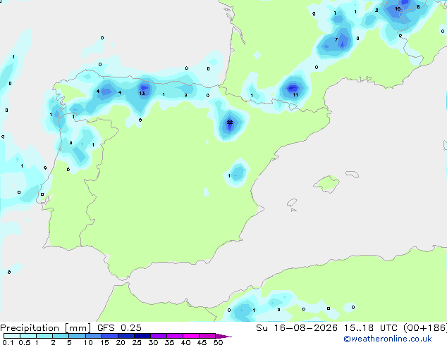Click the "22" precipitation value on map
Screen dimensions: 447x345
(x=230, y=123)
